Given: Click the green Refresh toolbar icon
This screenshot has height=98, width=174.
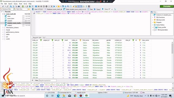Looking at the screenshot, I should point(23,7).
